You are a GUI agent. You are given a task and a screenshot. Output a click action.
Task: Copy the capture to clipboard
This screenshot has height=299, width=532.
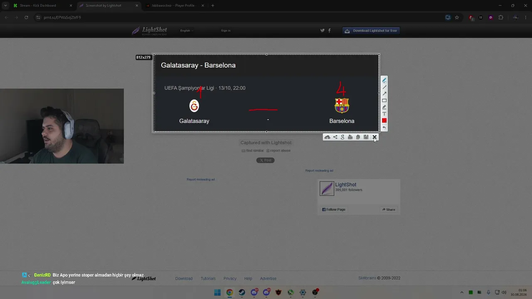click(358, 137)
